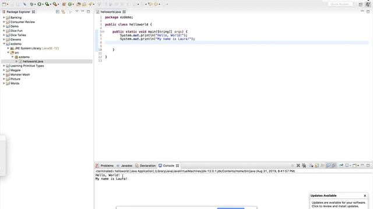
Task: Remove all terminated launches in Console
Action: pos(304,165)
